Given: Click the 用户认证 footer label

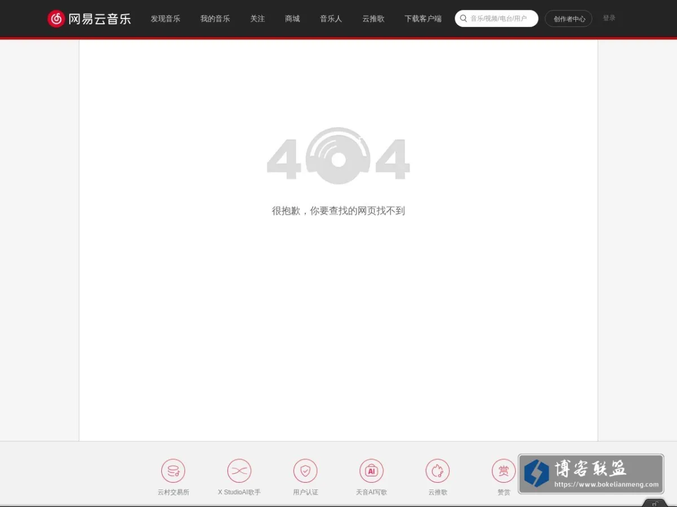Looking at the screenshot, I should (x=305, y=492).
